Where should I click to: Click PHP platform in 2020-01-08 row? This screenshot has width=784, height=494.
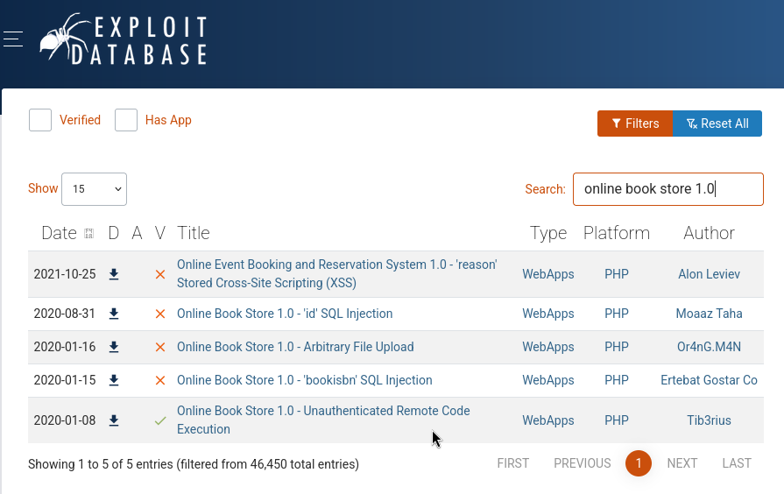click(617, 420)
